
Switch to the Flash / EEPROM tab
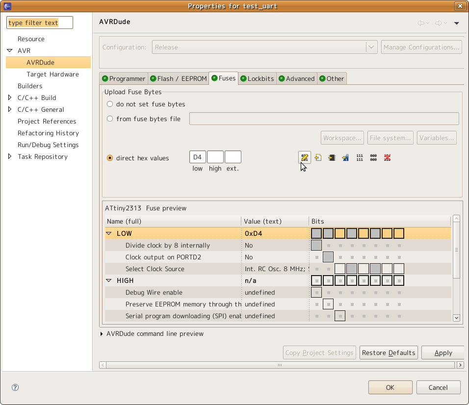tap(178, 78)
